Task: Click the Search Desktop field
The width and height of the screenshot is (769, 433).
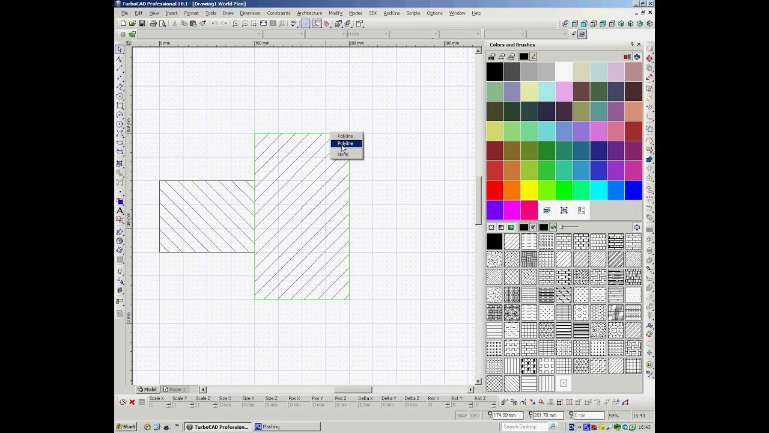Action: pyautogui.click(x=524, y=426)
